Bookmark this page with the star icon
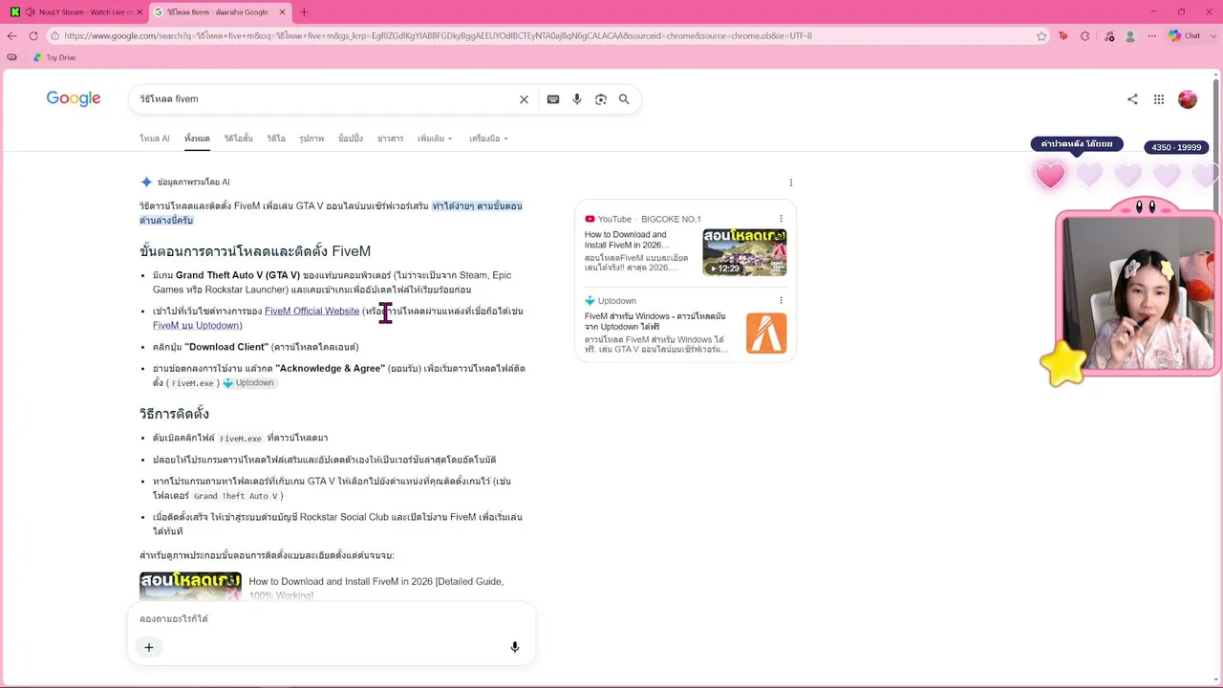Image resolution: width=1223 pixels, height=688 pixels. coord(1041,36)
